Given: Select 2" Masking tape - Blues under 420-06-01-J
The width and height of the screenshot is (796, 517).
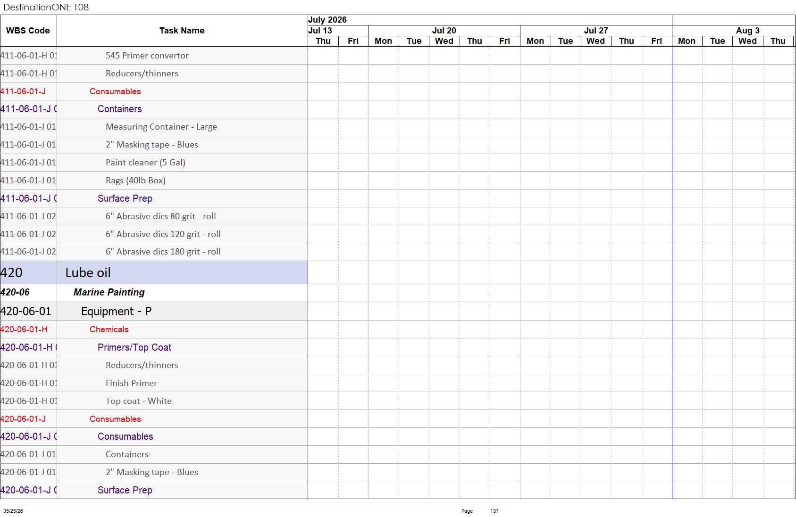Looking at the screenshot, I should pyautogui.click(x=154, y=473).
